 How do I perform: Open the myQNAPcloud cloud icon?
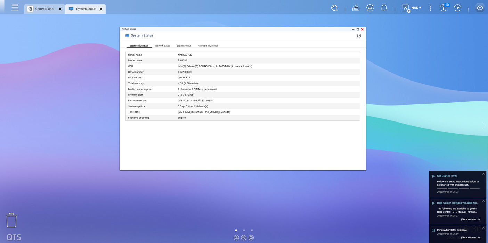[x=480, y=8]
